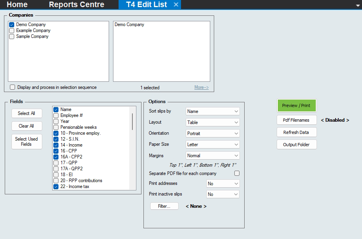Switch to the Reports Centre tab
Viewport: 362px width, 239px height.
click(x=76, y=5)
